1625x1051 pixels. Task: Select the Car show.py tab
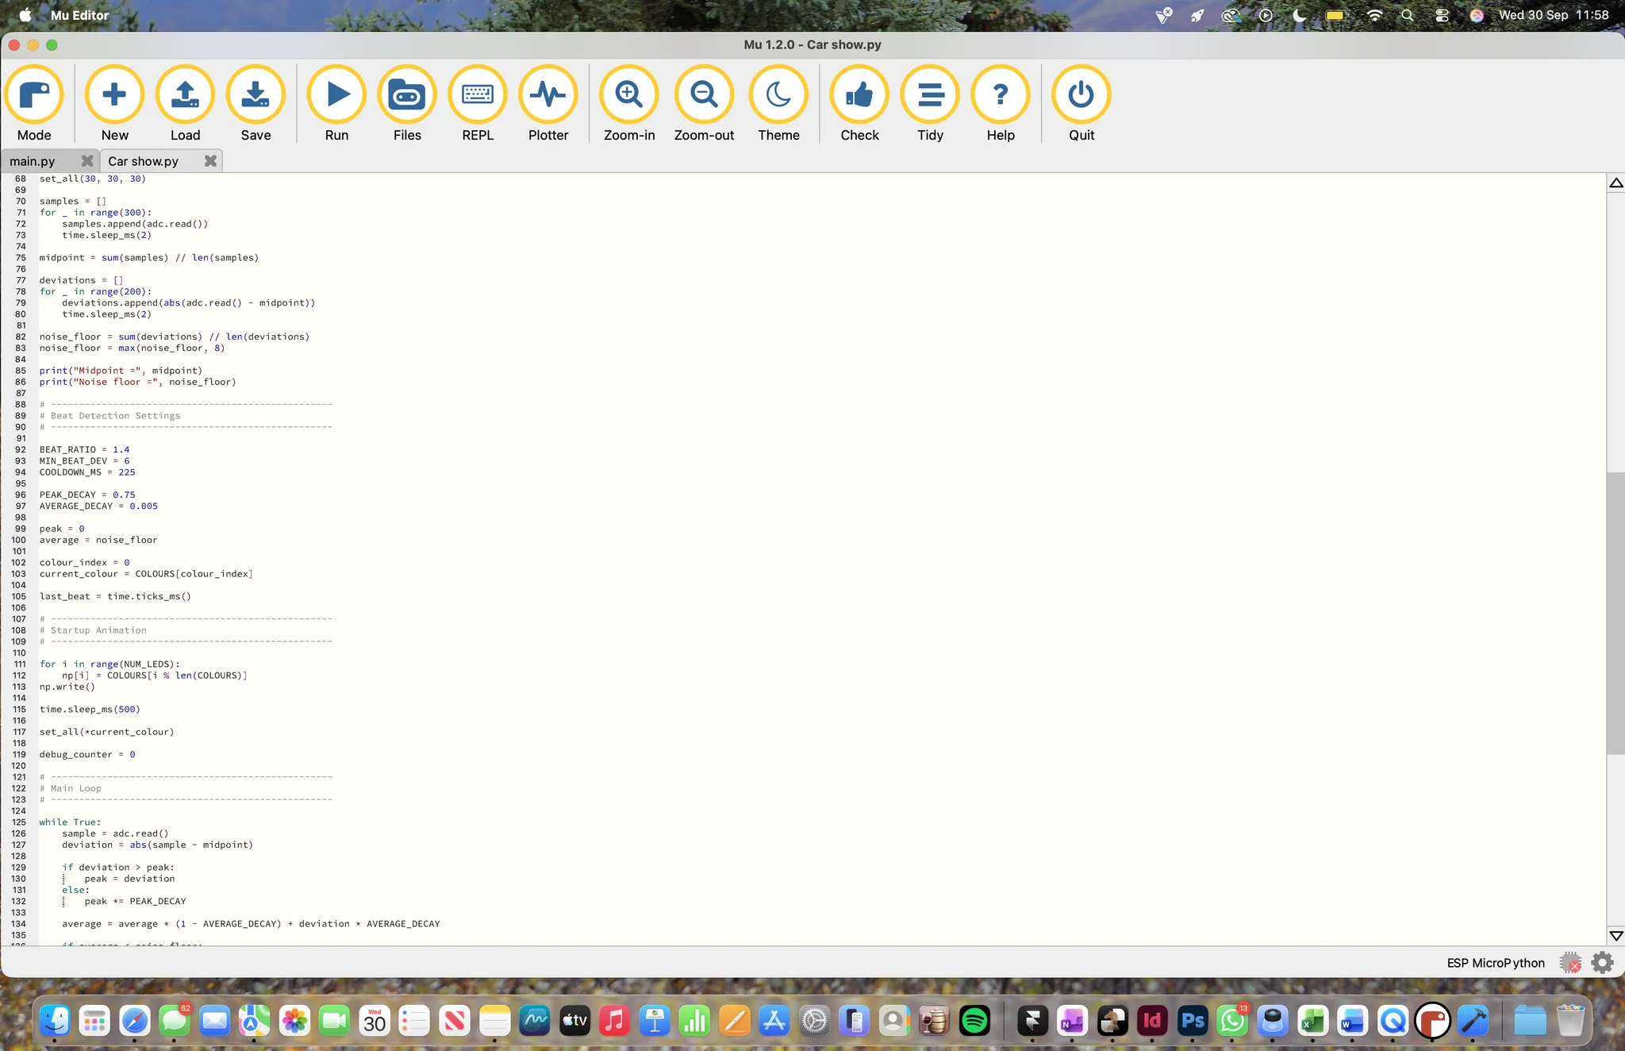pyautogui.click(x=144, y=161)
